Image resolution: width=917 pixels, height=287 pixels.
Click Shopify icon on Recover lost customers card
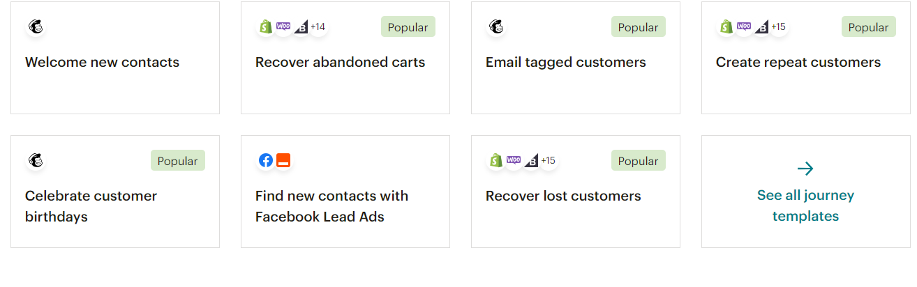point(496,161)
